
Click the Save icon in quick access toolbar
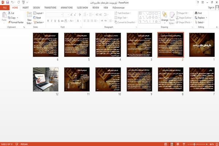point(8,3)
